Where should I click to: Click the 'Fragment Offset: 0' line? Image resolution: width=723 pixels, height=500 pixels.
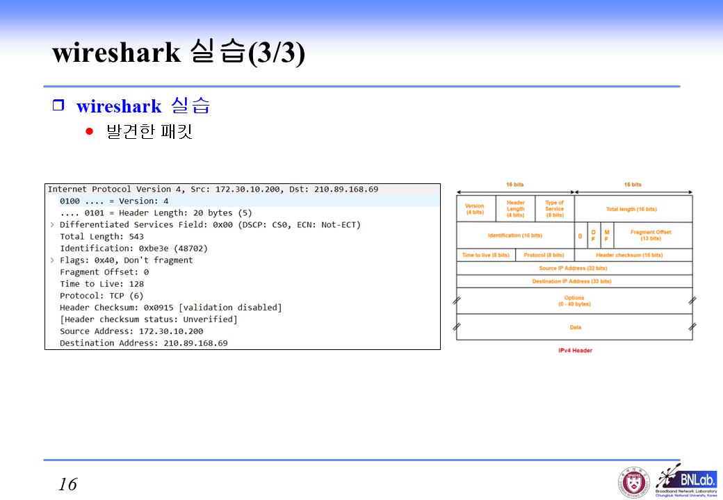tap(104, 272)
